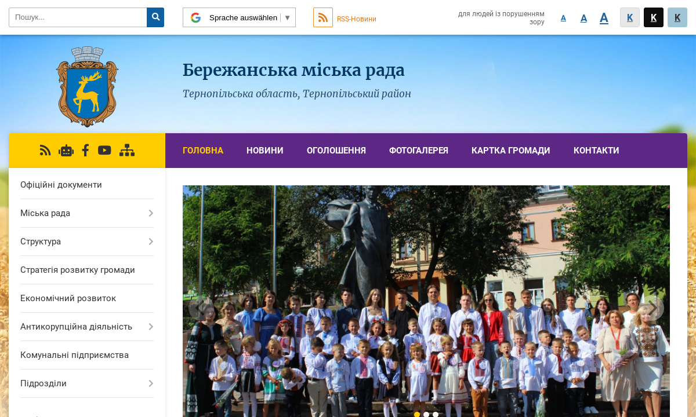Open the Оголошення menu item
The image size is (696, 417).
click(336, 151)
